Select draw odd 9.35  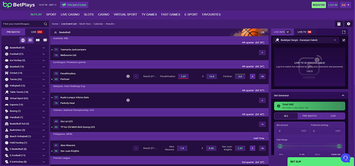pyautogui.click(x=211, y=148)
